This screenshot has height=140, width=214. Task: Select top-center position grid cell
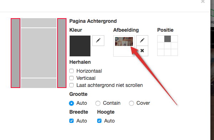[x=168, y=39]
